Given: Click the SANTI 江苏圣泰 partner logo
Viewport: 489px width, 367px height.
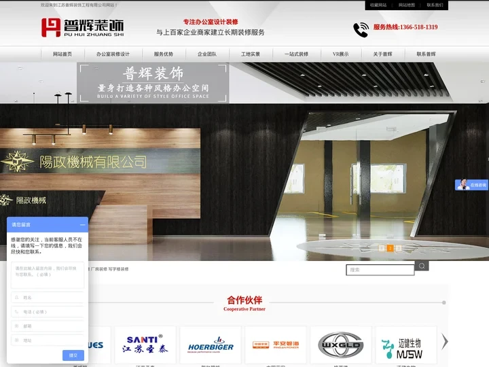Looking at the screenshot, I should [145, 345].
